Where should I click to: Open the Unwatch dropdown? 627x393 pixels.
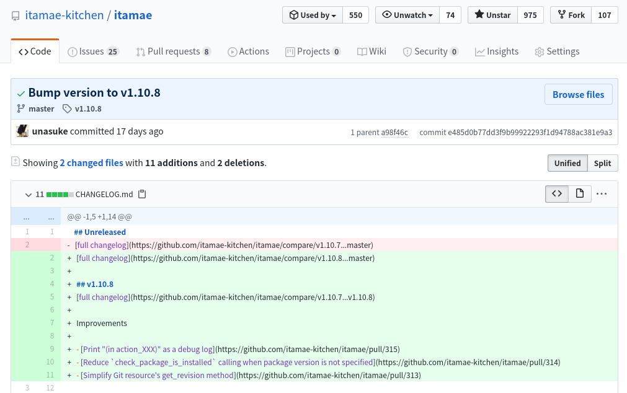pyautogui.click(x=407, y=15)
